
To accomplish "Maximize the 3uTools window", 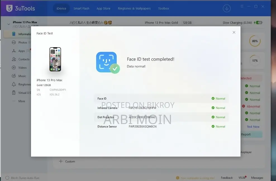I will coord(256,6).
